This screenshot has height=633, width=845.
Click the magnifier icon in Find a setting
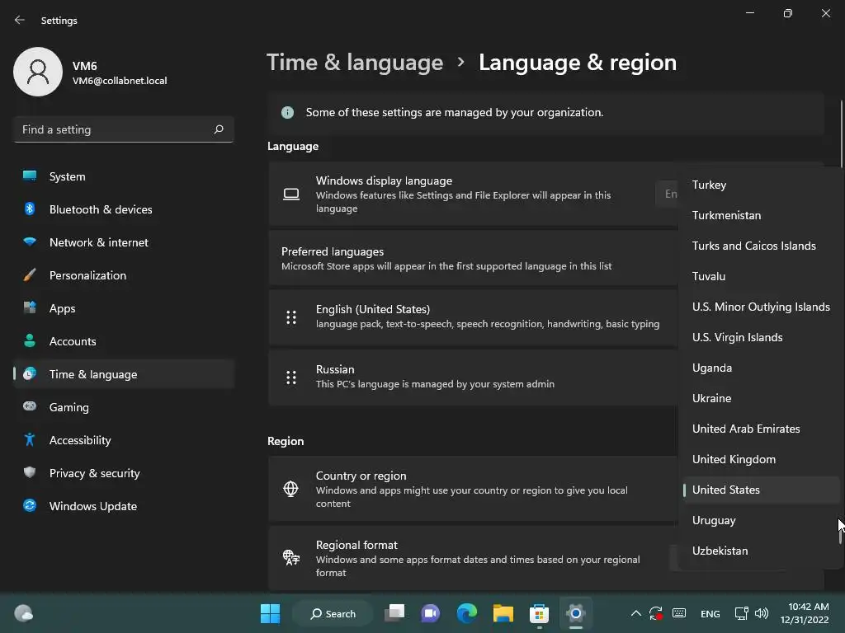[x=218, y=129]
